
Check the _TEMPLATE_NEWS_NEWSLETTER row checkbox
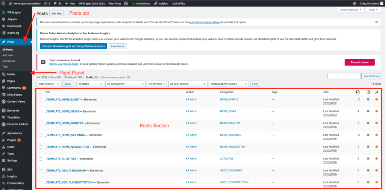click(41, 147)
